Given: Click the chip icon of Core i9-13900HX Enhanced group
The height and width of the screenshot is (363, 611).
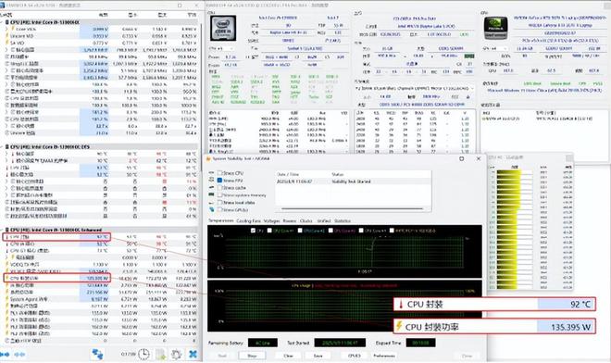Looking at the screenshot, I should point(6,230).
